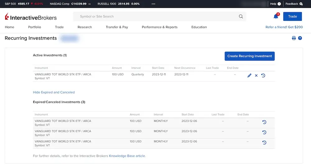Open the page help question icon

300,38
